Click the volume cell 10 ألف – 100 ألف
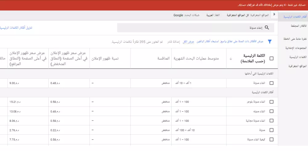The height and width of the screenshot is (151, 308). coord(185,130)
